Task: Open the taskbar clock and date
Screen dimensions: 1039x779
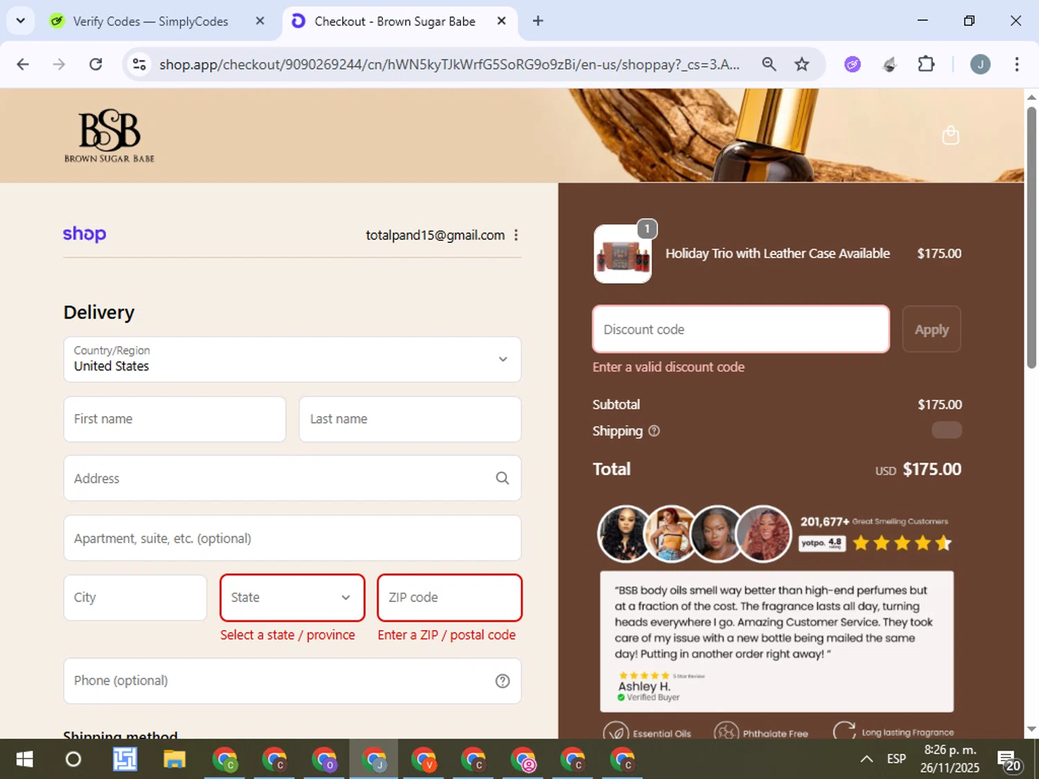Action: click(x=950, y=759)
